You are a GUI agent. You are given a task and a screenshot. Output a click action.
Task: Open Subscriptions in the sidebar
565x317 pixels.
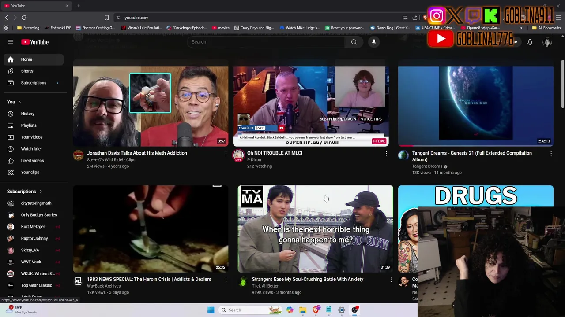(x=34, y=83)
